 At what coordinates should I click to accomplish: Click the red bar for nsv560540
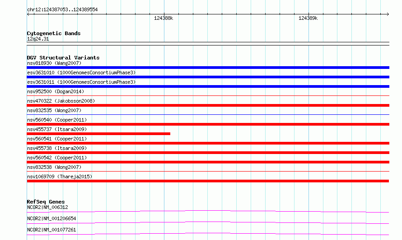[208, 124]
